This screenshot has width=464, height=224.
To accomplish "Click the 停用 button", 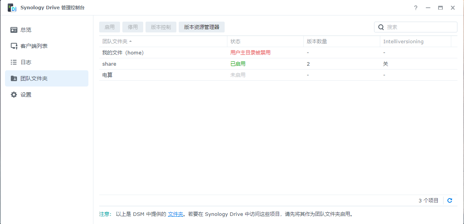I will [133, 27].
